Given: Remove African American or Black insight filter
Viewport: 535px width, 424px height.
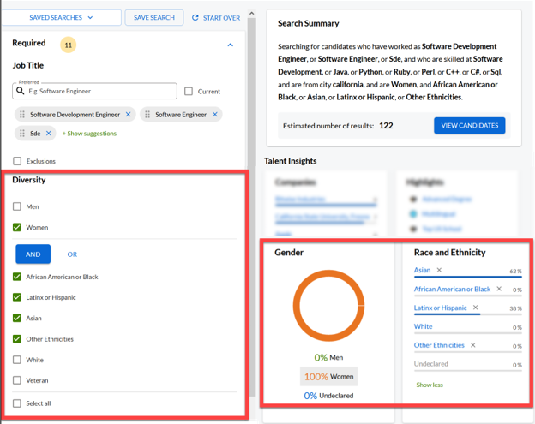Looking at the screenshot, I should point(499,289).
